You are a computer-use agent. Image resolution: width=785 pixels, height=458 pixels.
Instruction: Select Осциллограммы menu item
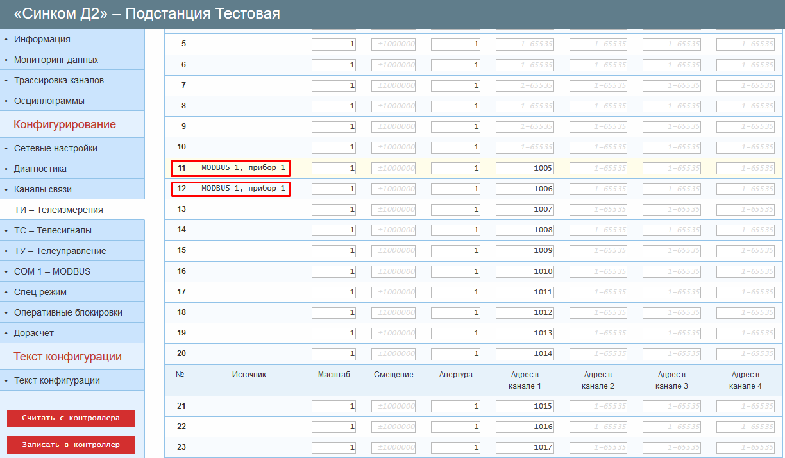[x=49, y=101]
